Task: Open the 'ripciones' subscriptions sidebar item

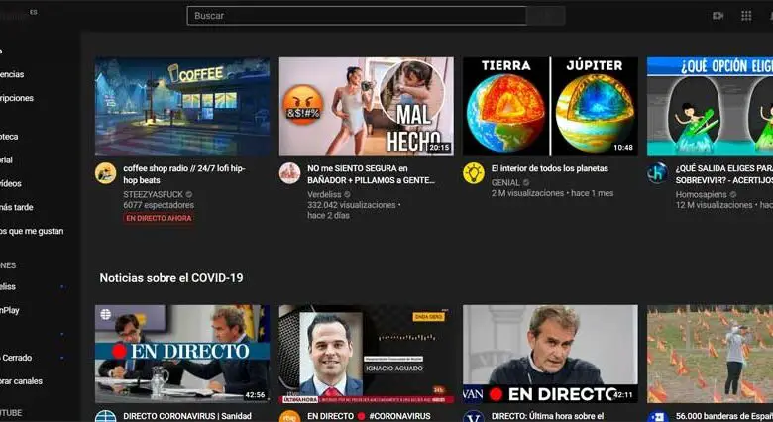Action: (17, 98)
